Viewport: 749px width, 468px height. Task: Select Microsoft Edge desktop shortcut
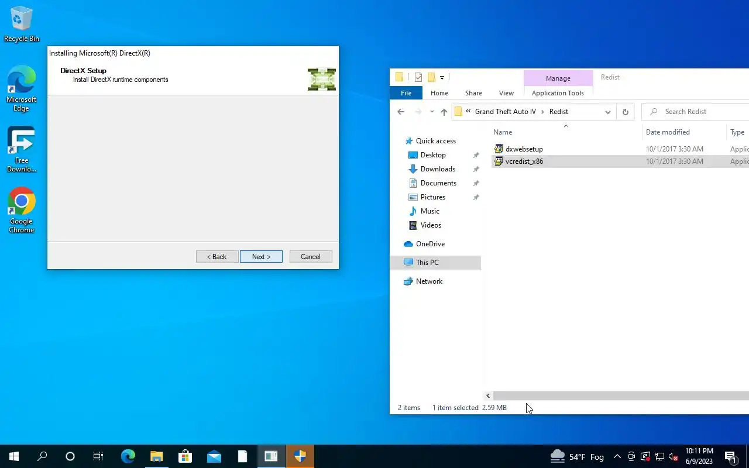click(22, 89)
